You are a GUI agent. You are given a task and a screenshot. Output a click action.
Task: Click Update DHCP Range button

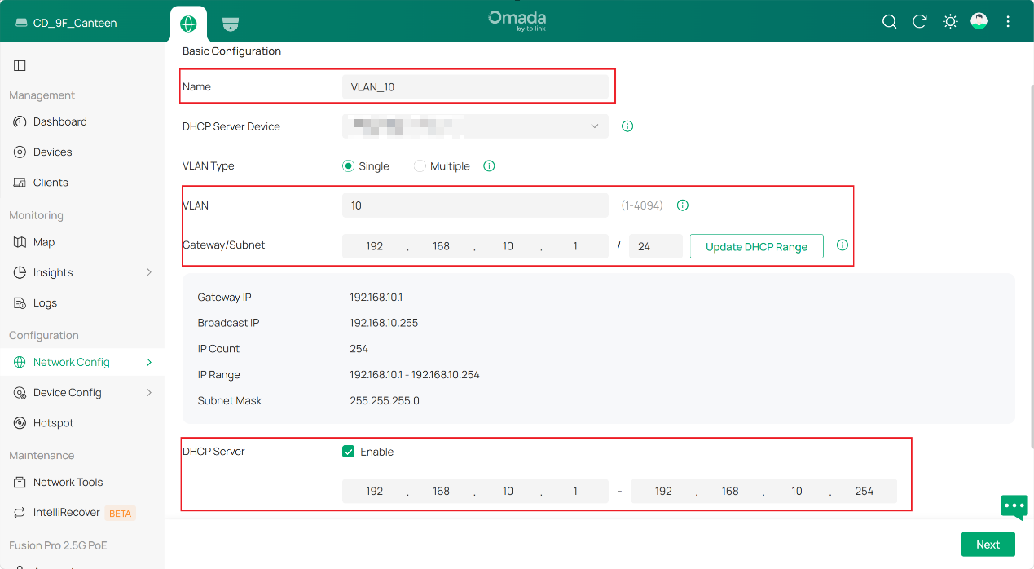click(x=756, y=246)
